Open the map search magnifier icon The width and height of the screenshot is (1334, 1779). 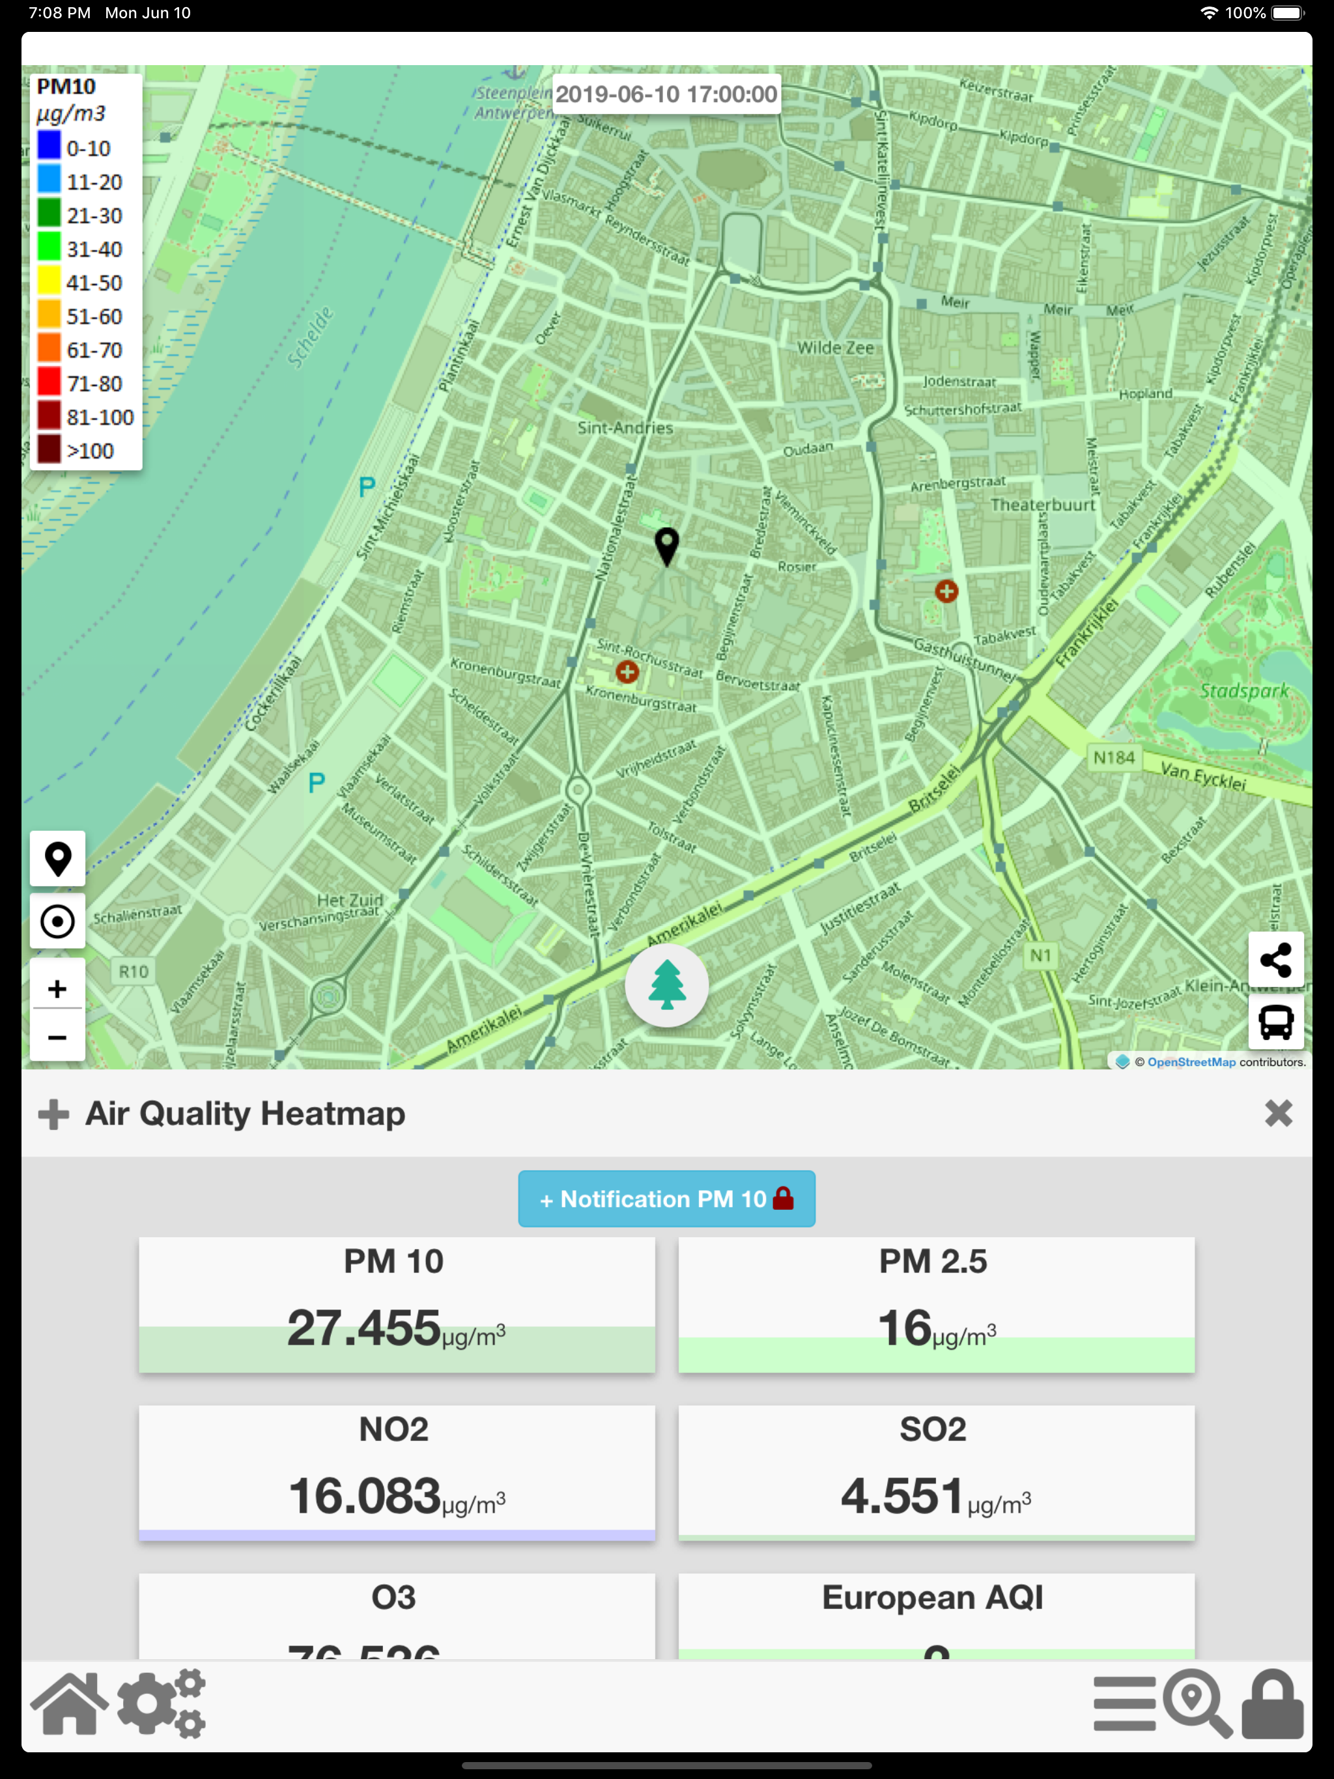tap(1197, 1703)
